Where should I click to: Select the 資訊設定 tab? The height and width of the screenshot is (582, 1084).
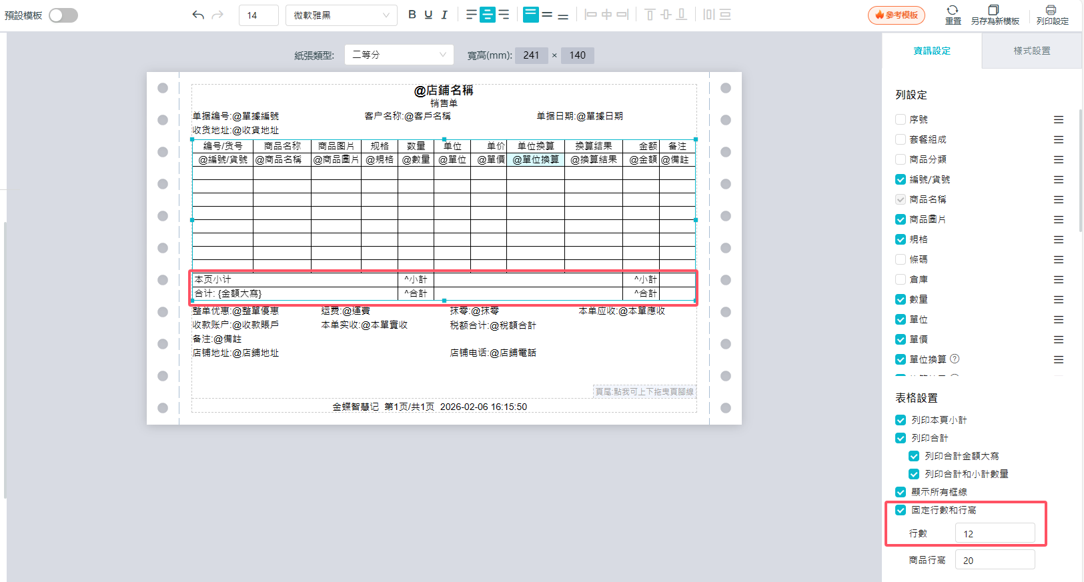pos(931,51)
